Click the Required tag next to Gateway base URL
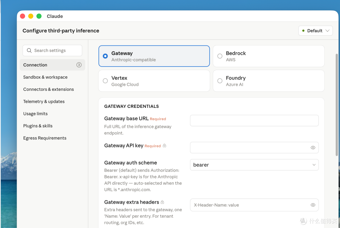The width and height of the screenshot is (340, 228). click(x=158, y=119)
